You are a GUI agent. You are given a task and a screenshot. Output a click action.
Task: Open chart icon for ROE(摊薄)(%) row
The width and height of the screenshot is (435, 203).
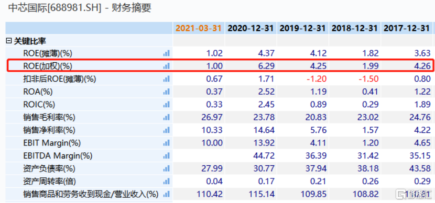[x=166, y=53]
